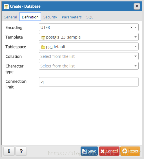This screenshot has width=144, height=159.
Task: Open help via question mark icon
Action: [21, 151]
